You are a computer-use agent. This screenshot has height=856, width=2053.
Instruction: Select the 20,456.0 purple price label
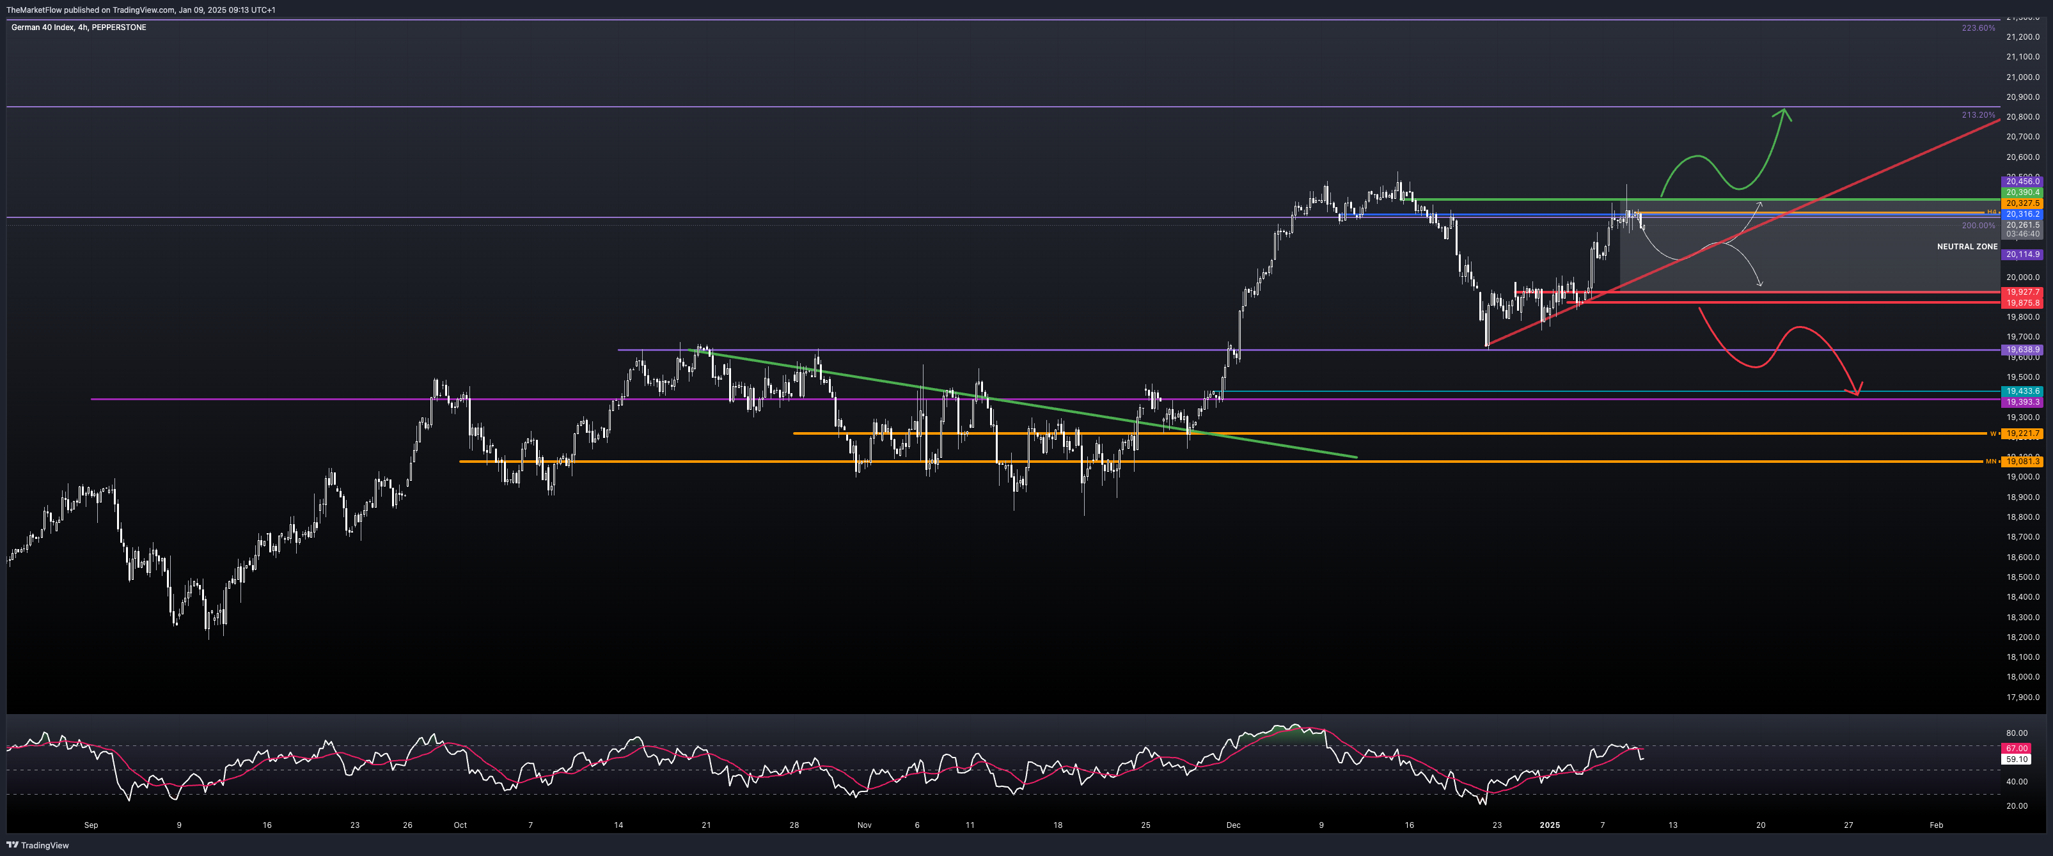pos(2023,182)
